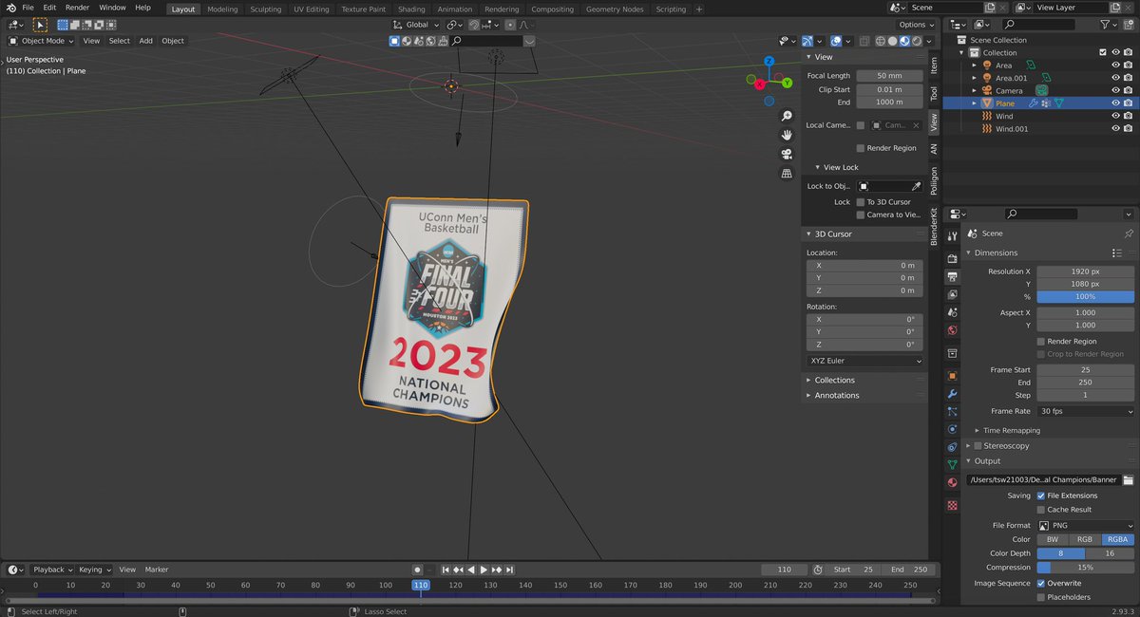Disable Area light in renders
1140x617 pixels.
pos(1128,65)
